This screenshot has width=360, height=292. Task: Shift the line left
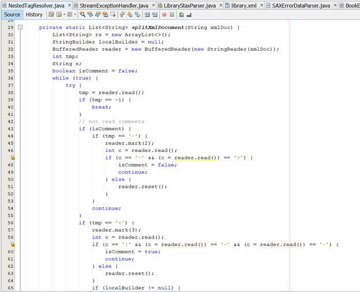147,14
